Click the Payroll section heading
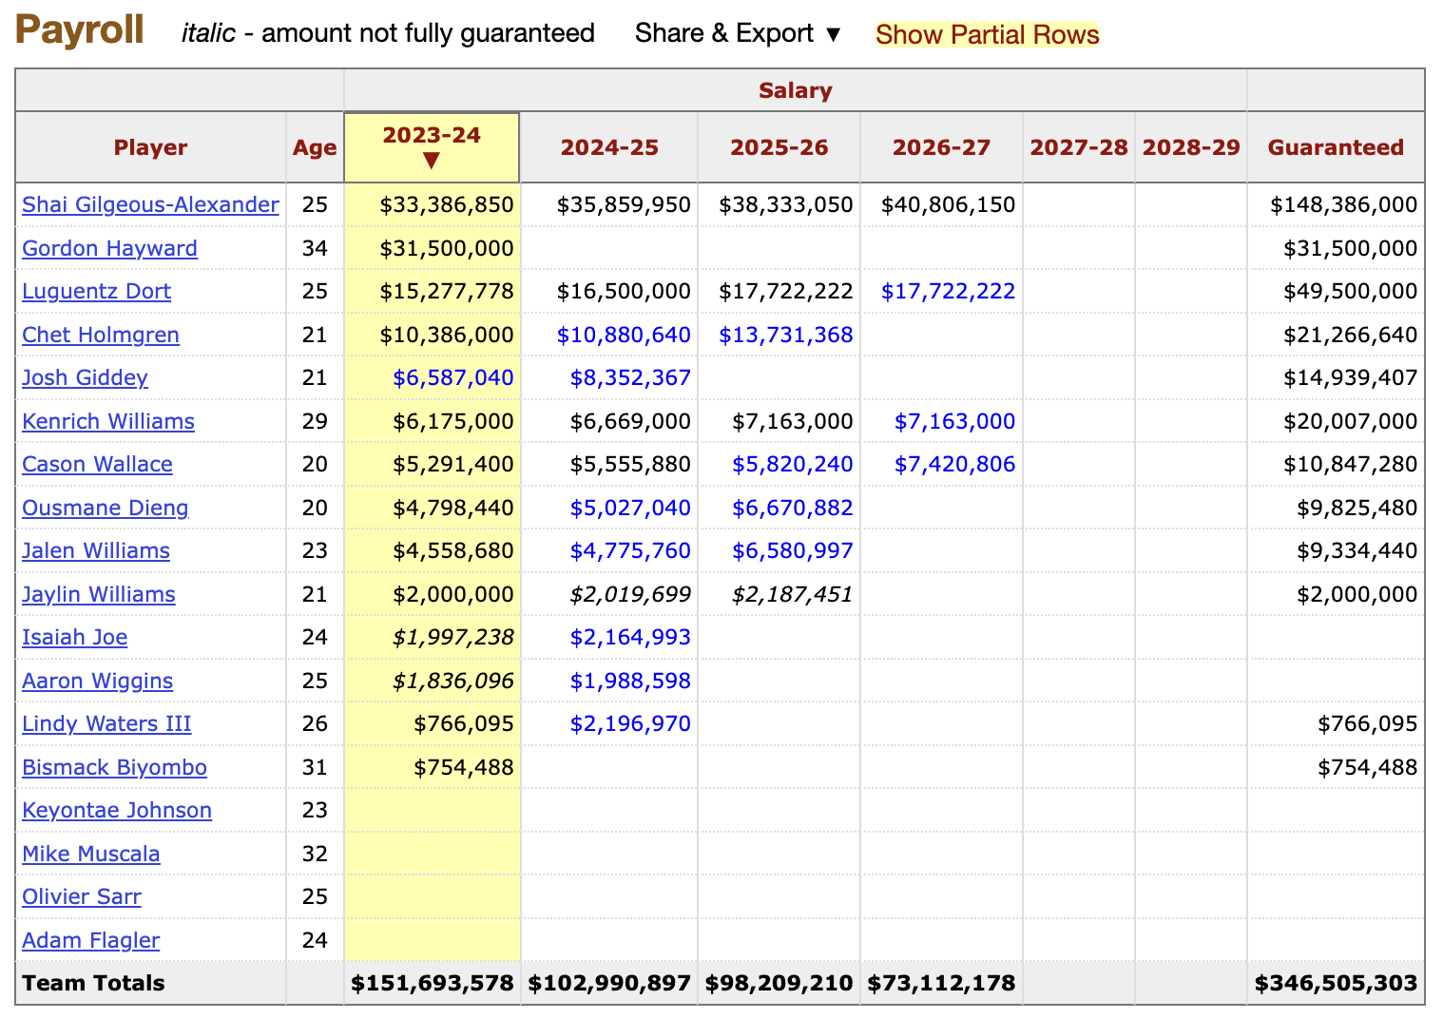Image resolution: width=1443 pixels, height=1019 pixels. [x=80, y=30]
